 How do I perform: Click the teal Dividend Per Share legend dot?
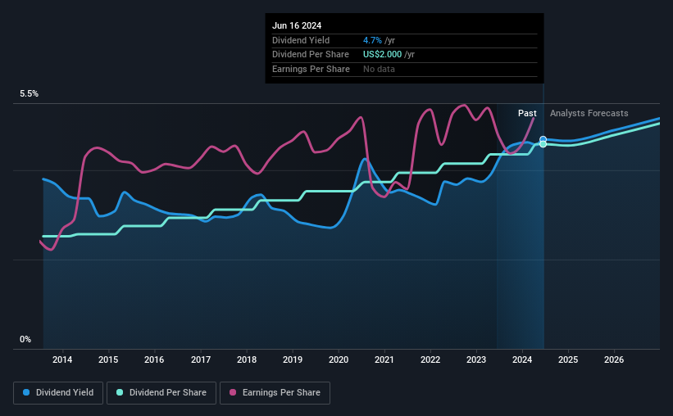[x=120, y=392]
